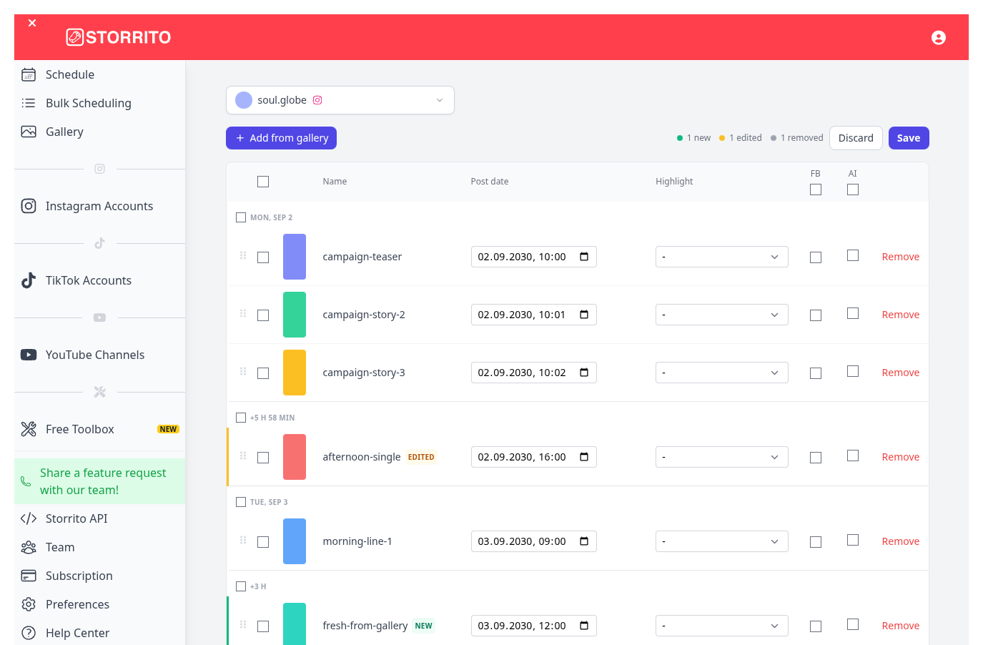Image resolution: width=983 pixels, height=645 pixels.
Task: Click the campaign-teaser purple thumbnail
Action: (295, 257)
